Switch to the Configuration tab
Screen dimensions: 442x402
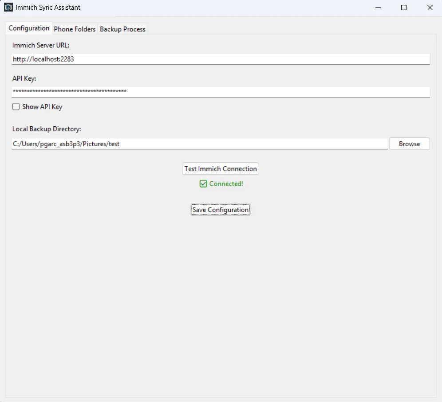(29, 28)
